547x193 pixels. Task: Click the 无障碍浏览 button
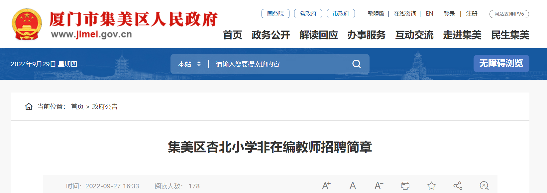[501, 63]
